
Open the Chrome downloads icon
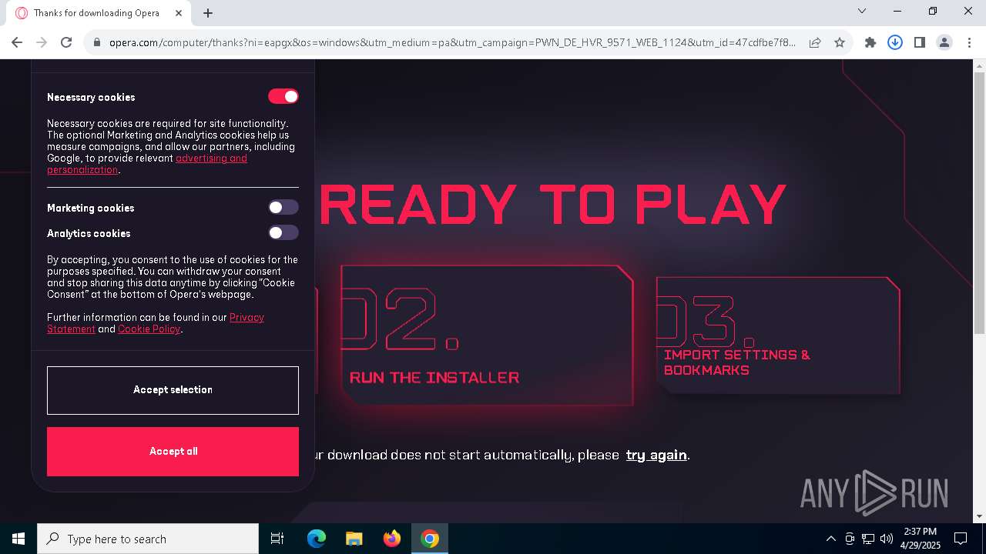[895, 42]
